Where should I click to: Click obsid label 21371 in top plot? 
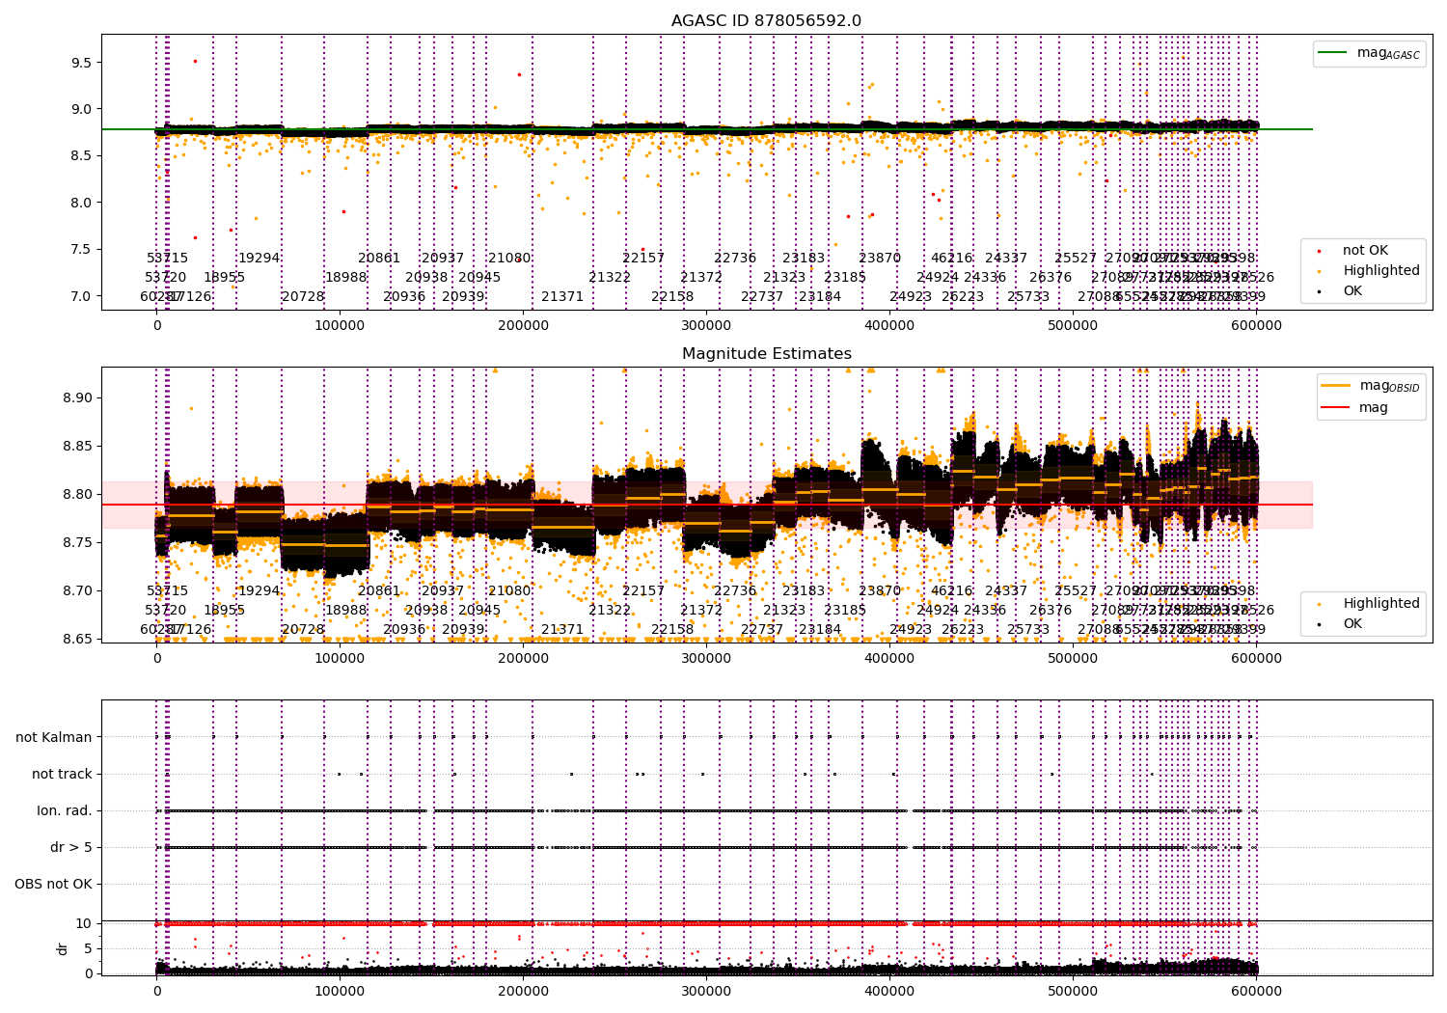(562, 297)
